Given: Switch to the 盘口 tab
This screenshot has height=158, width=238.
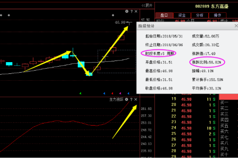Looking at the screenshot, I should [164, 15].
